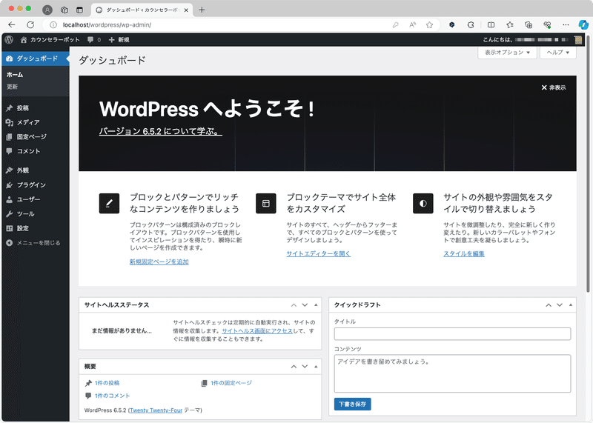This screenshot has width=593, height=423.
Task: Click the site info icon in address bar
Action: [53, 25]
